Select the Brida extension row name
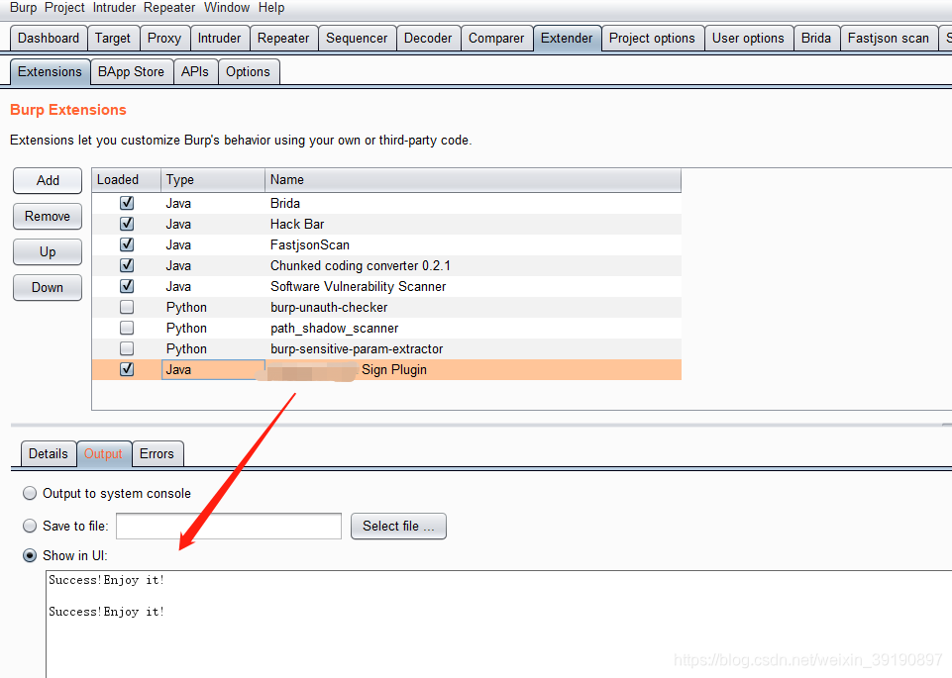Viewport: 952px width, 678px height. coord(285,203)
